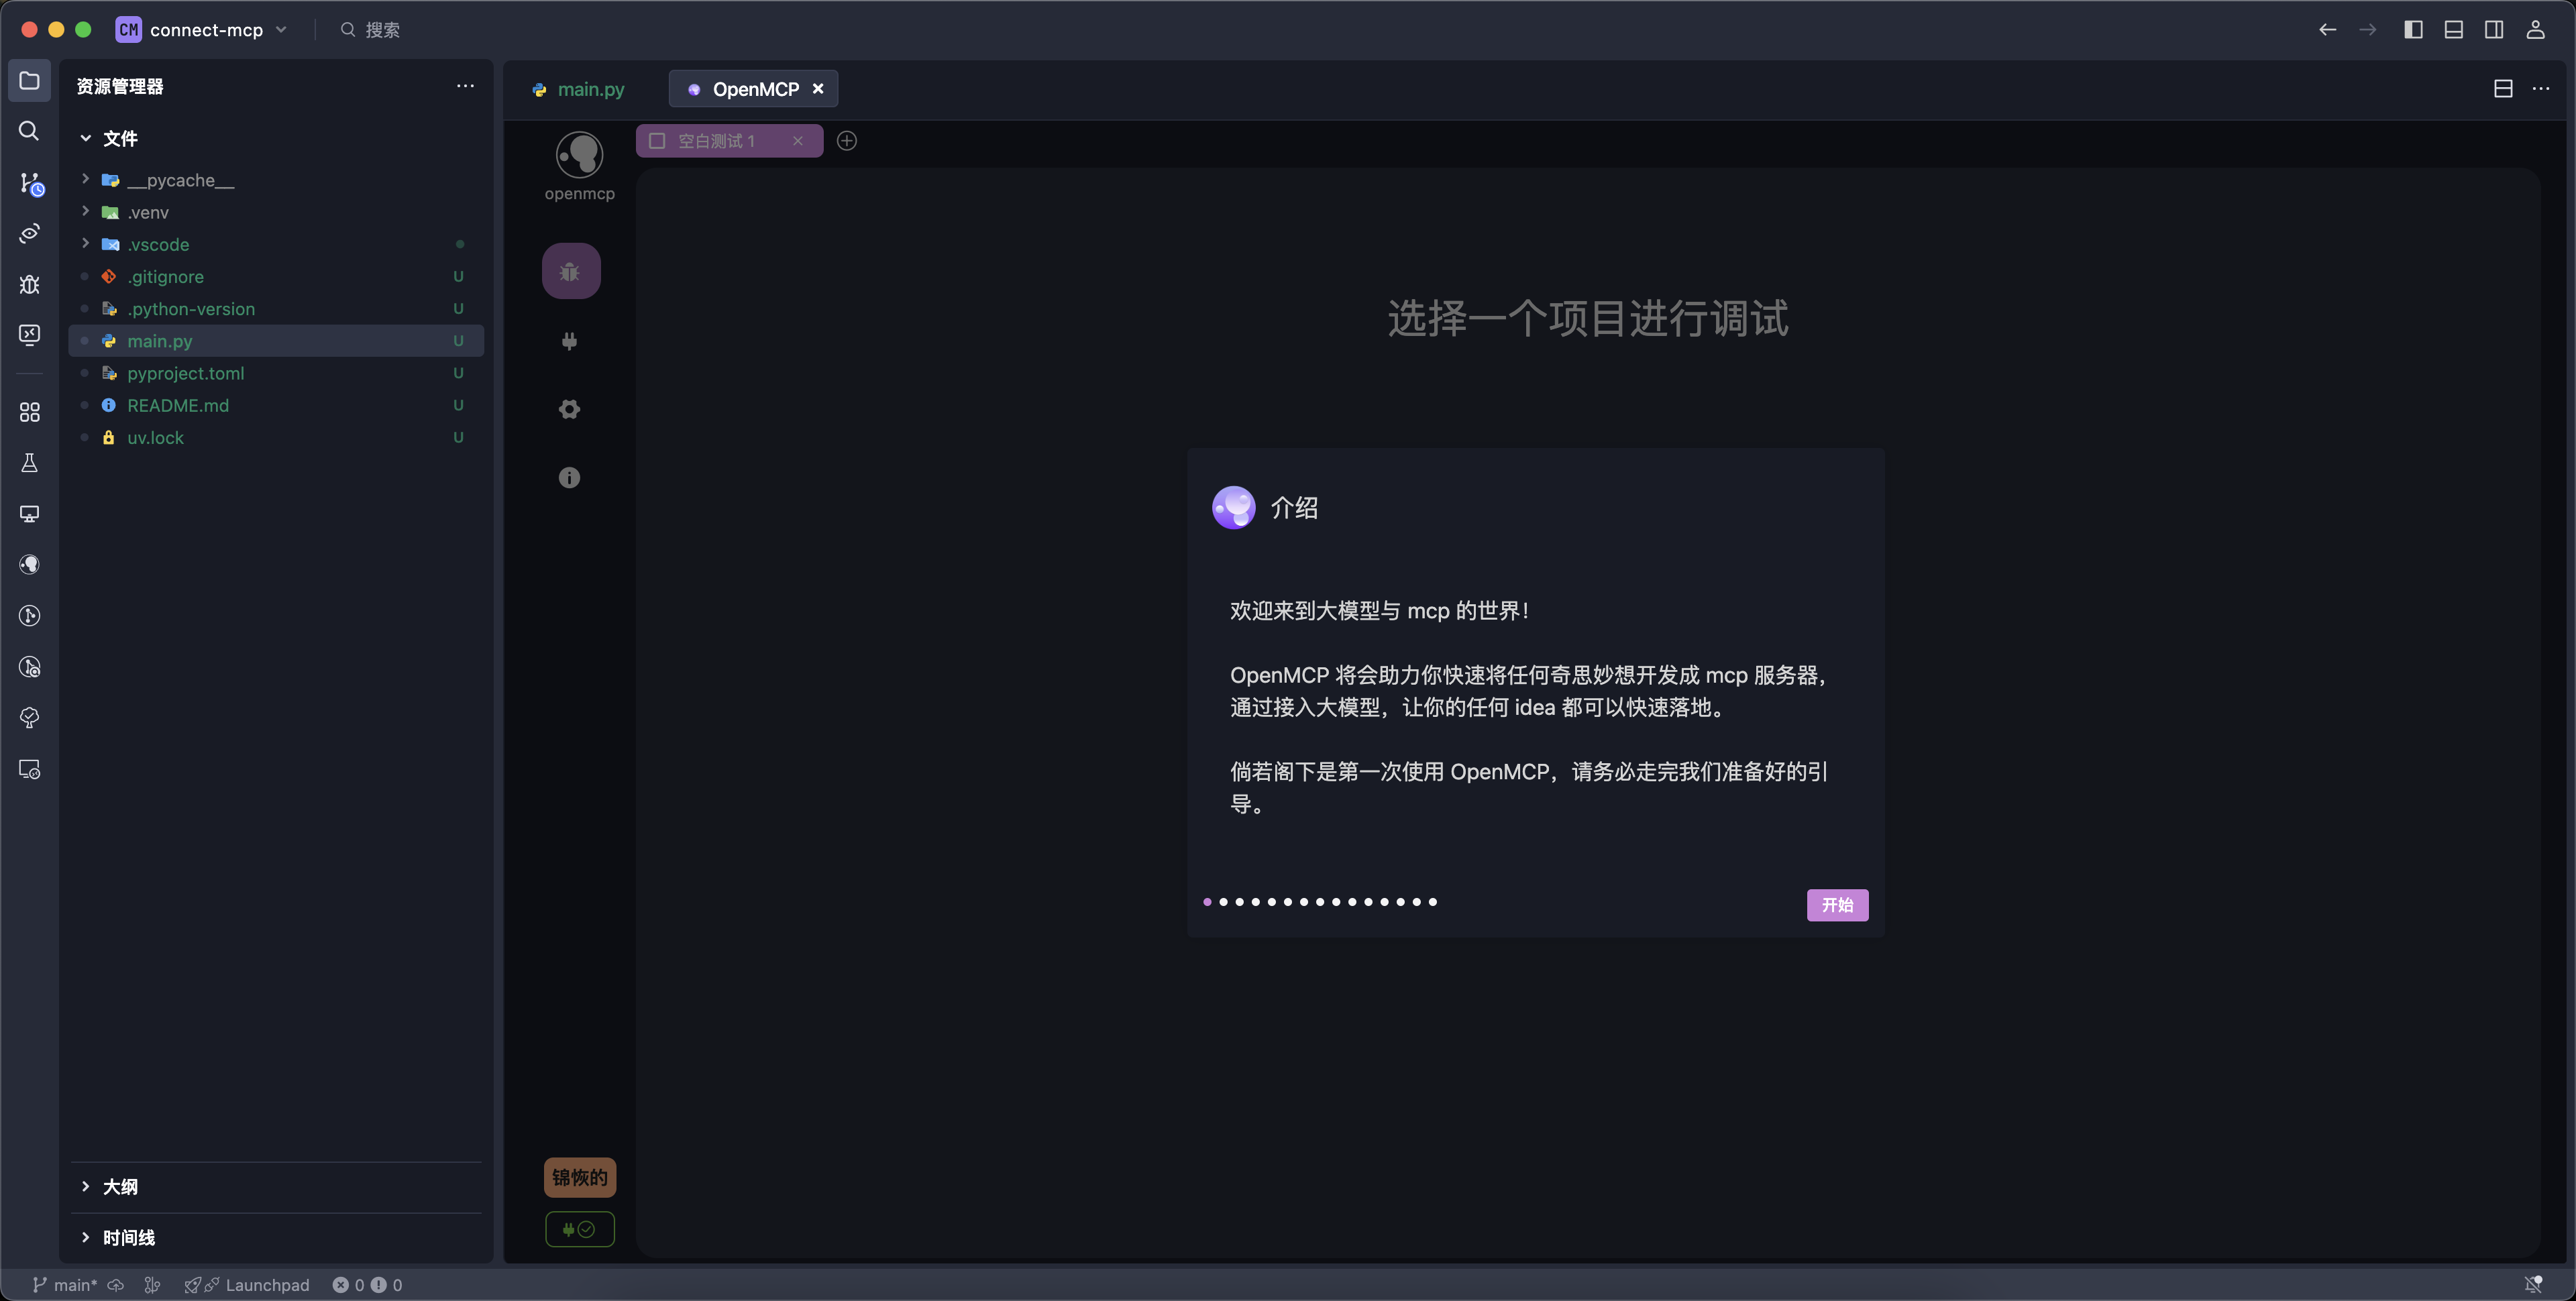Click the connection status plug icon near 锦恢的
The image size is (2576, 1301).
pos(580,1229)
